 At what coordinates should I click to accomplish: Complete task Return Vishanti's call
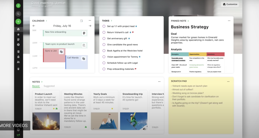pos(104,32)
